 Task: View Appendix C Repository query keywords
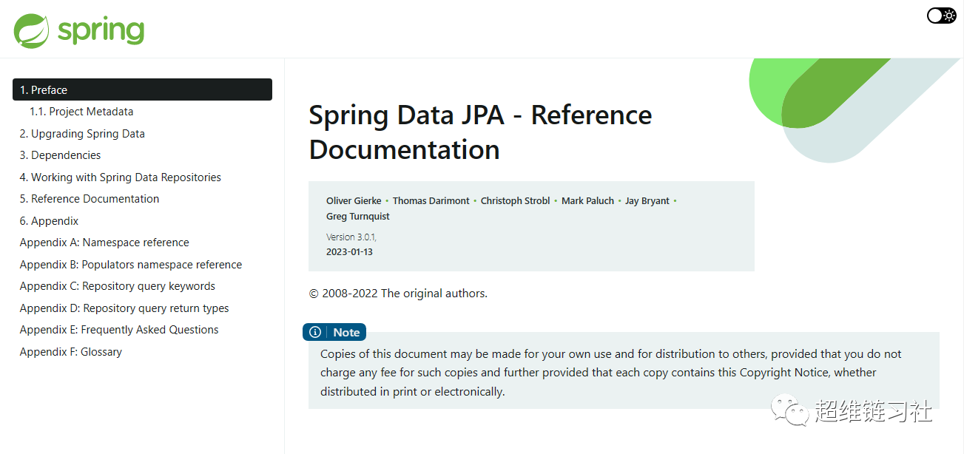pyautogui.click(x=118, y=286)
